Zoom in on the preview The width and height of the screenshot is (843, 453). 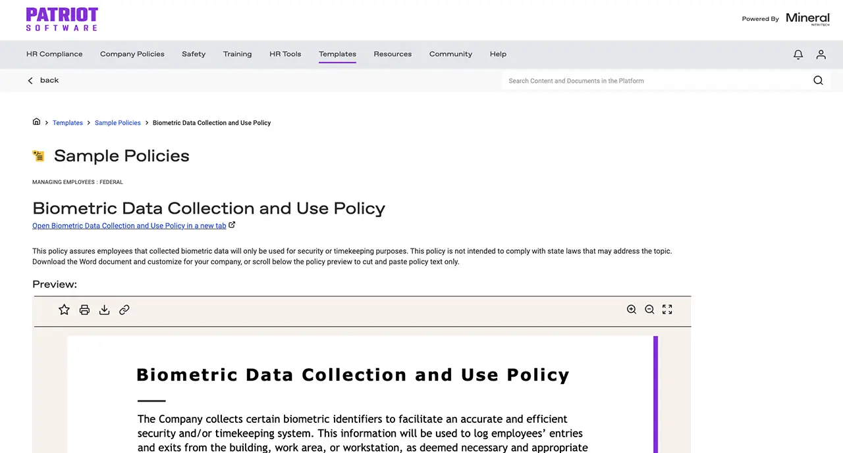(632, 310)
